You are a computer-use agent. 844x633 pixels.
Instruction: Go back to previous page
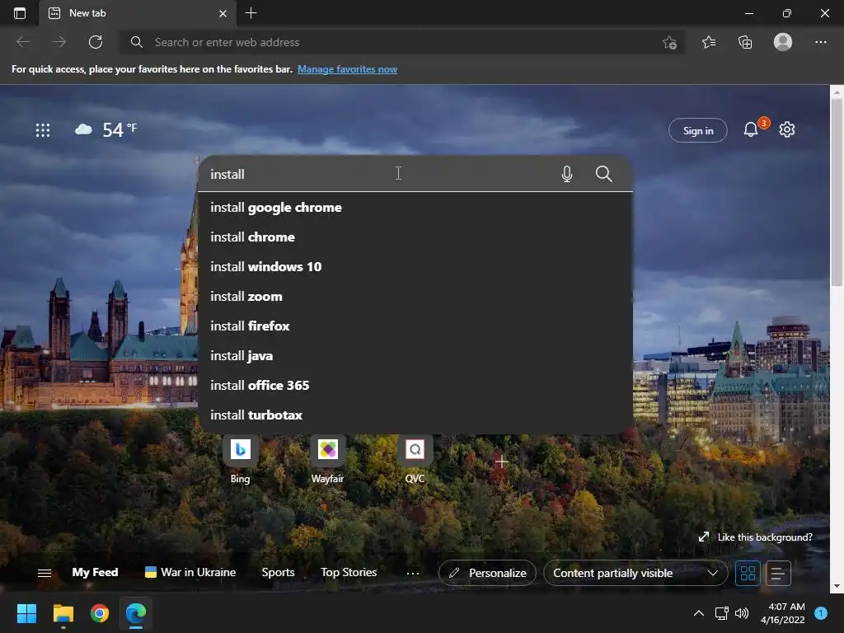(22, 42)
